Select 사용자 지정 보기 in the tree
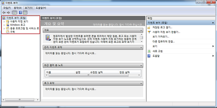This screenshot has height=108, width=217. click(x=19, y=22)
